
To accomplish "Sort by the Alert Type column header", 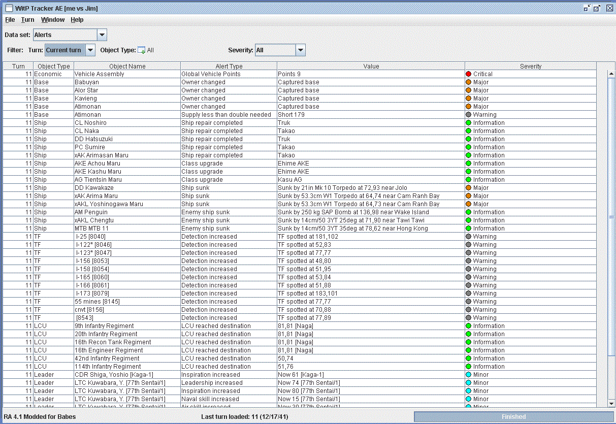I will coord(229,66).
